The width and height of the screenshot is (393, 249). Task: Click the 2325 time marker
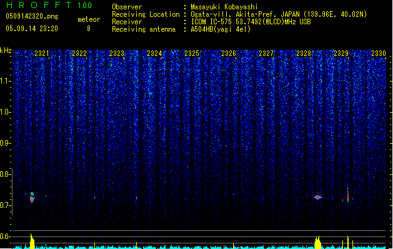[191, 54]
